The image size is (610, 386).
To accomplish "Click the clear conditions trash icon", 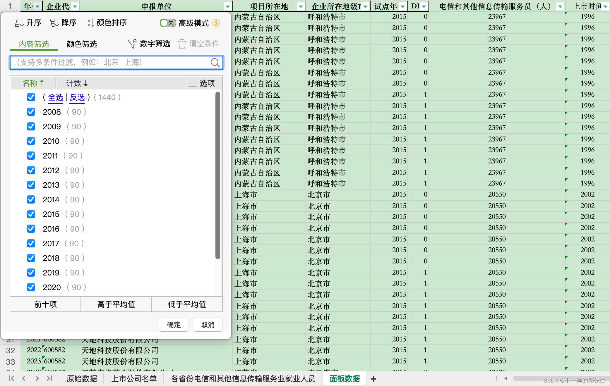I will coord(182,44).
